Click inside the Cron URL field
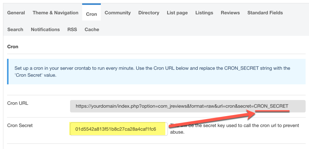Image resolution: width=309 pixels, height=149 pixels. 187,106
